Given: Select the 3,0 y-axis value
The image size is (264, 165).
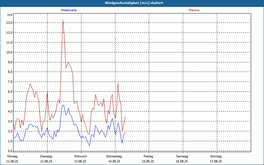Looking at the screenshot, I should pos(10,121).
